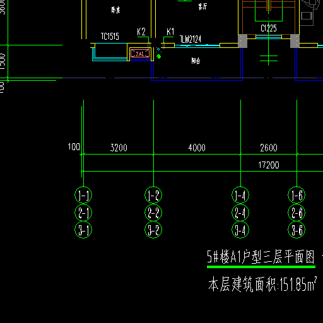Select the axis bubble labeled 3-4
This screenshot has width=323, height=323.
pos(240,230)
